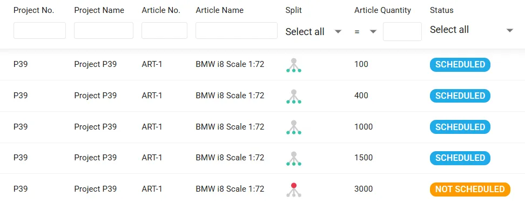Click ART-1 in the NOT SCHEDULED row
The height and width of the screenshot is (203, 525).
tap(152, 189)
